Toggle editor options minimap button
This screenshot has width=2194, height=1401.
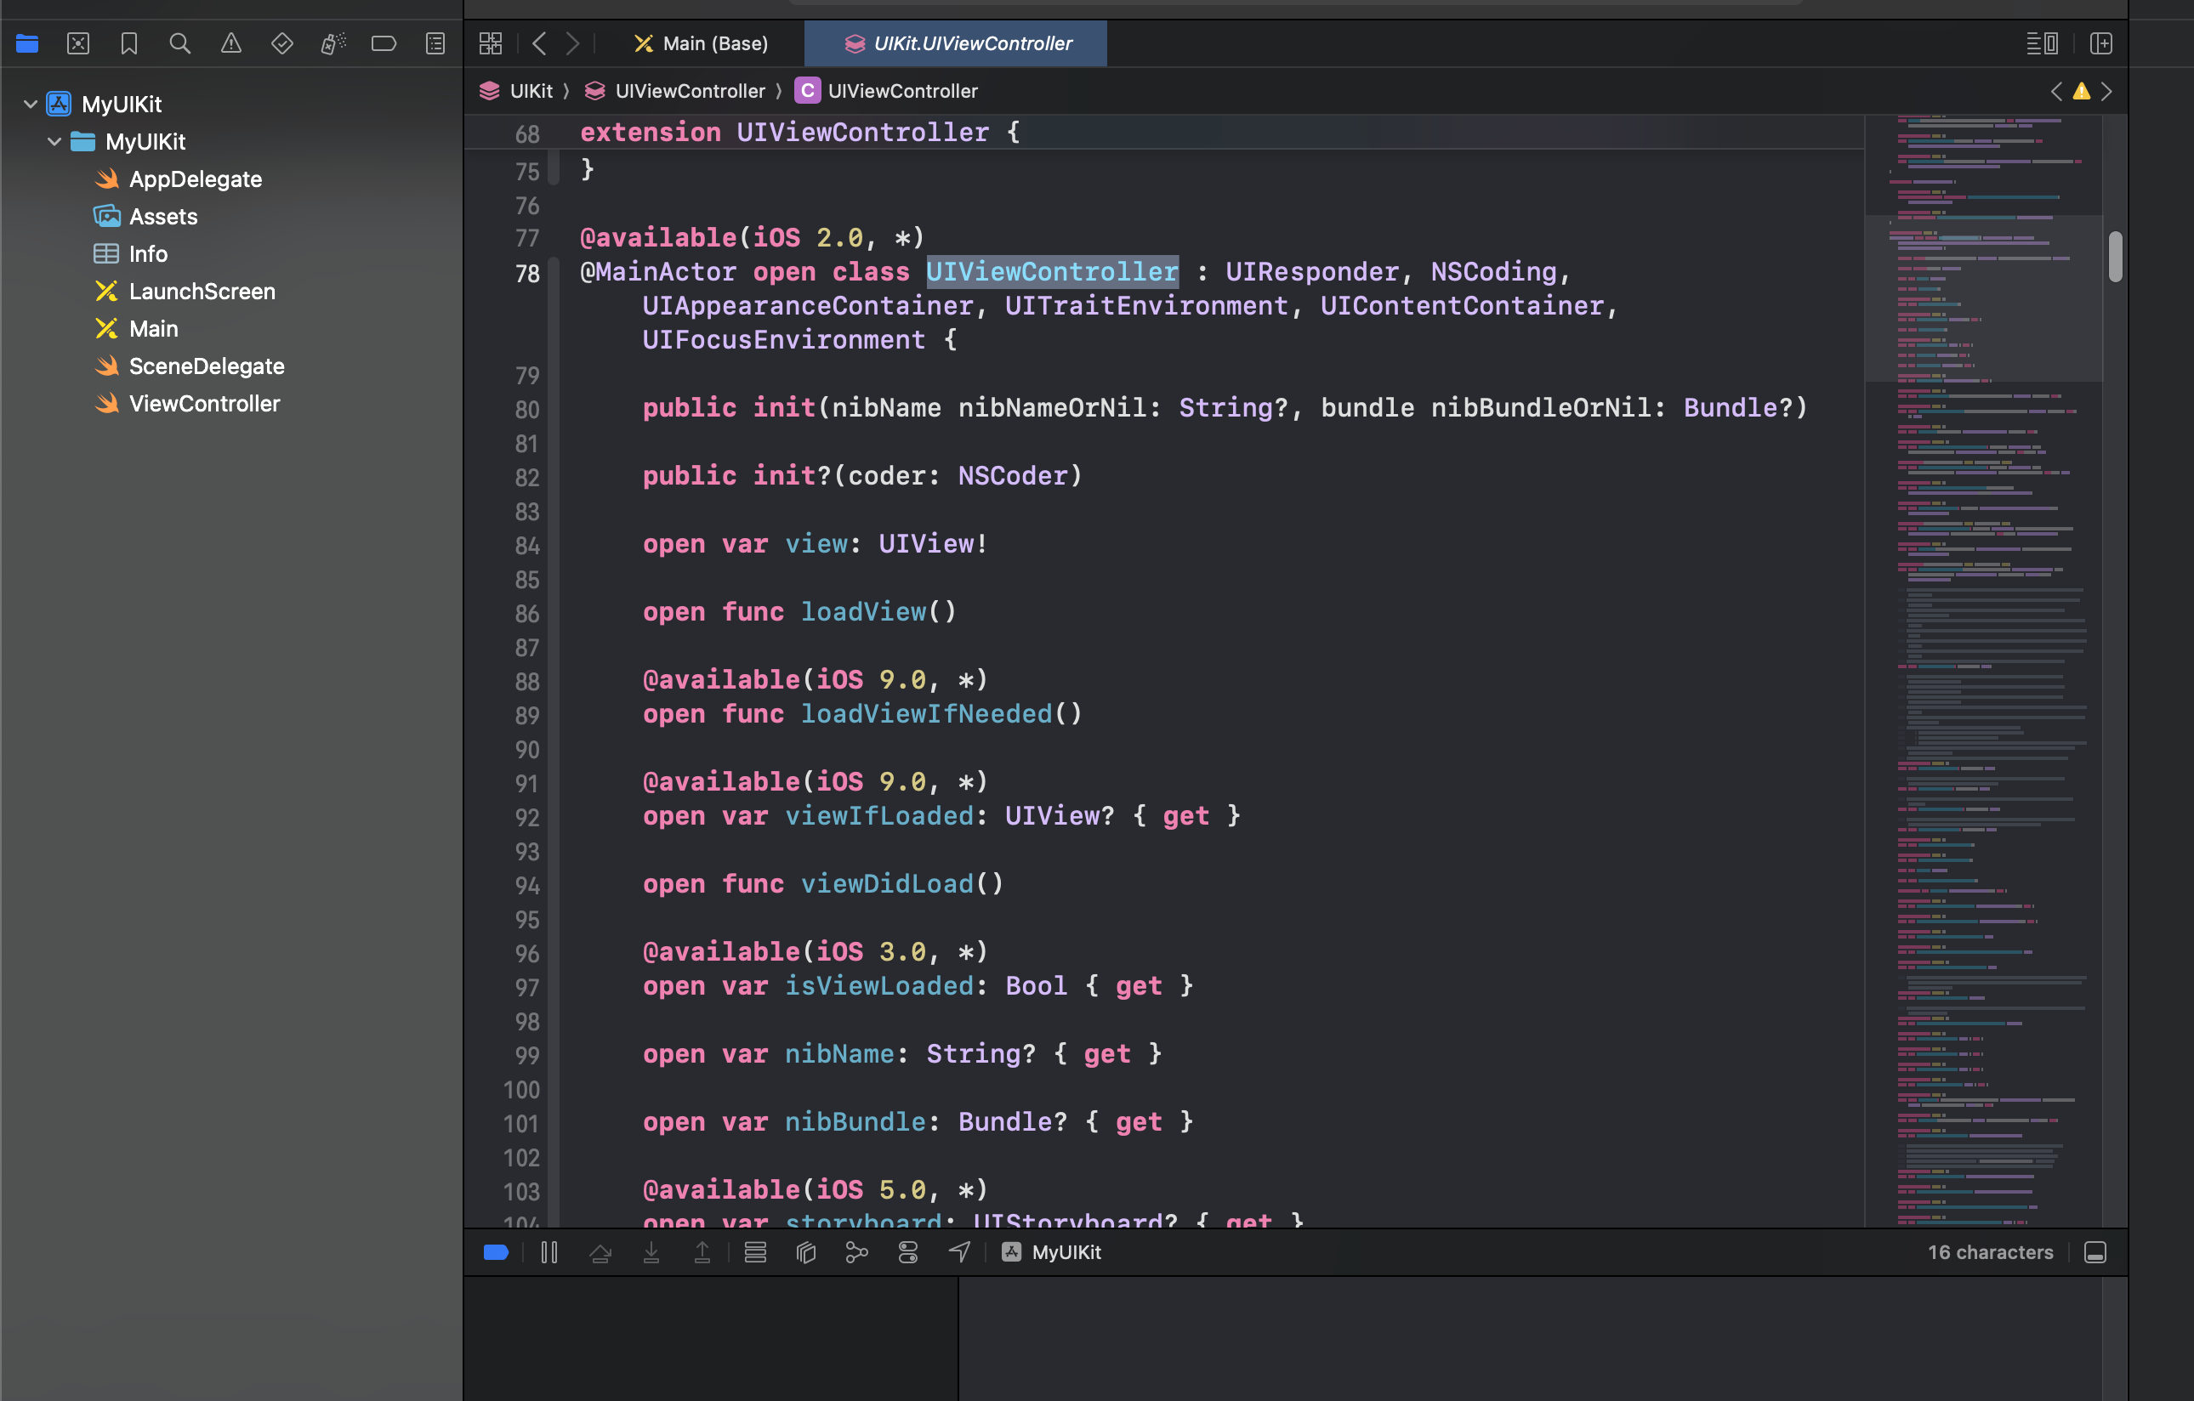click(x=2042, y=43)
